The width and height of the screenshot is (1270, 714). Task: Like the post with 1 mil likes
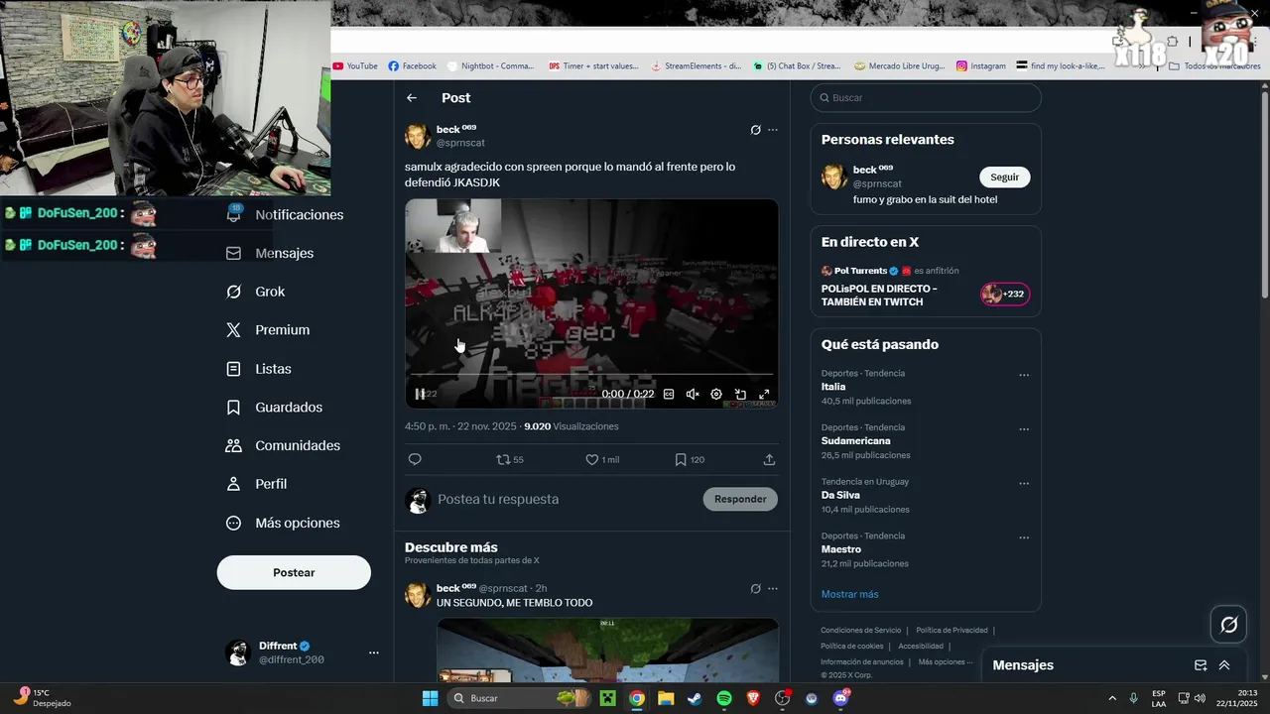click(x=601, y=459)
